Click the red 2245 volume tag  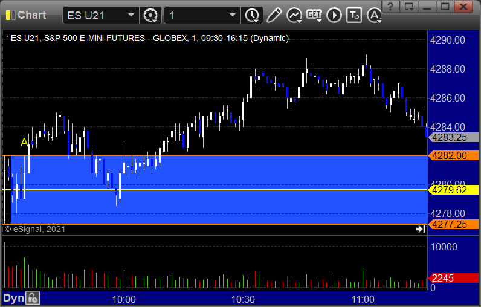pos(454,278)
